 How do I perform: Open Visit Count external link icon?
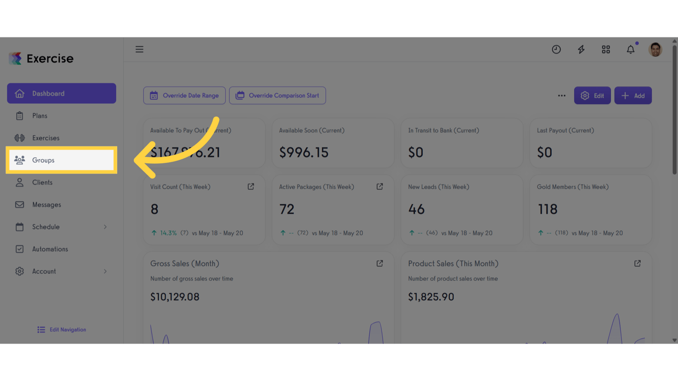[251, 187]
